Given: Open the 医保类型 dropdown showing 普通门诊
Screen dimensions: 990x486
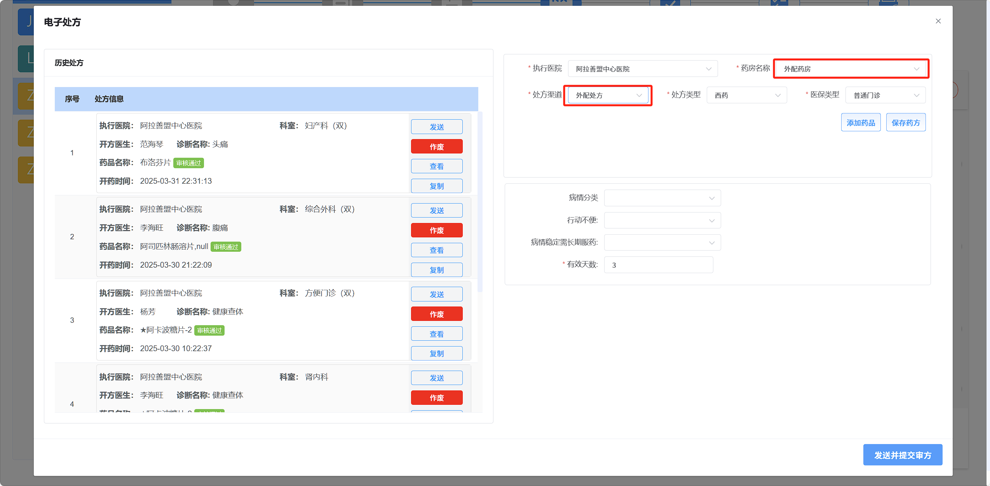Looking at the screenshot, I should coord(885,96).
